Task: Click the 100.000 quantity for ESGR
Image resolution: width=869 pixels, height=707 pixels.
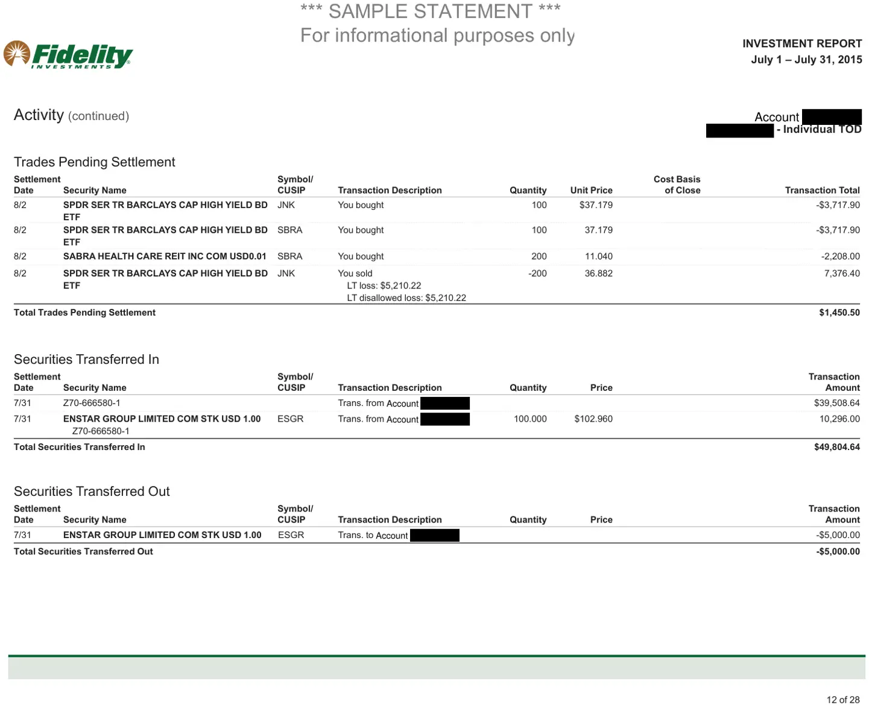Action: coord(530,419)
